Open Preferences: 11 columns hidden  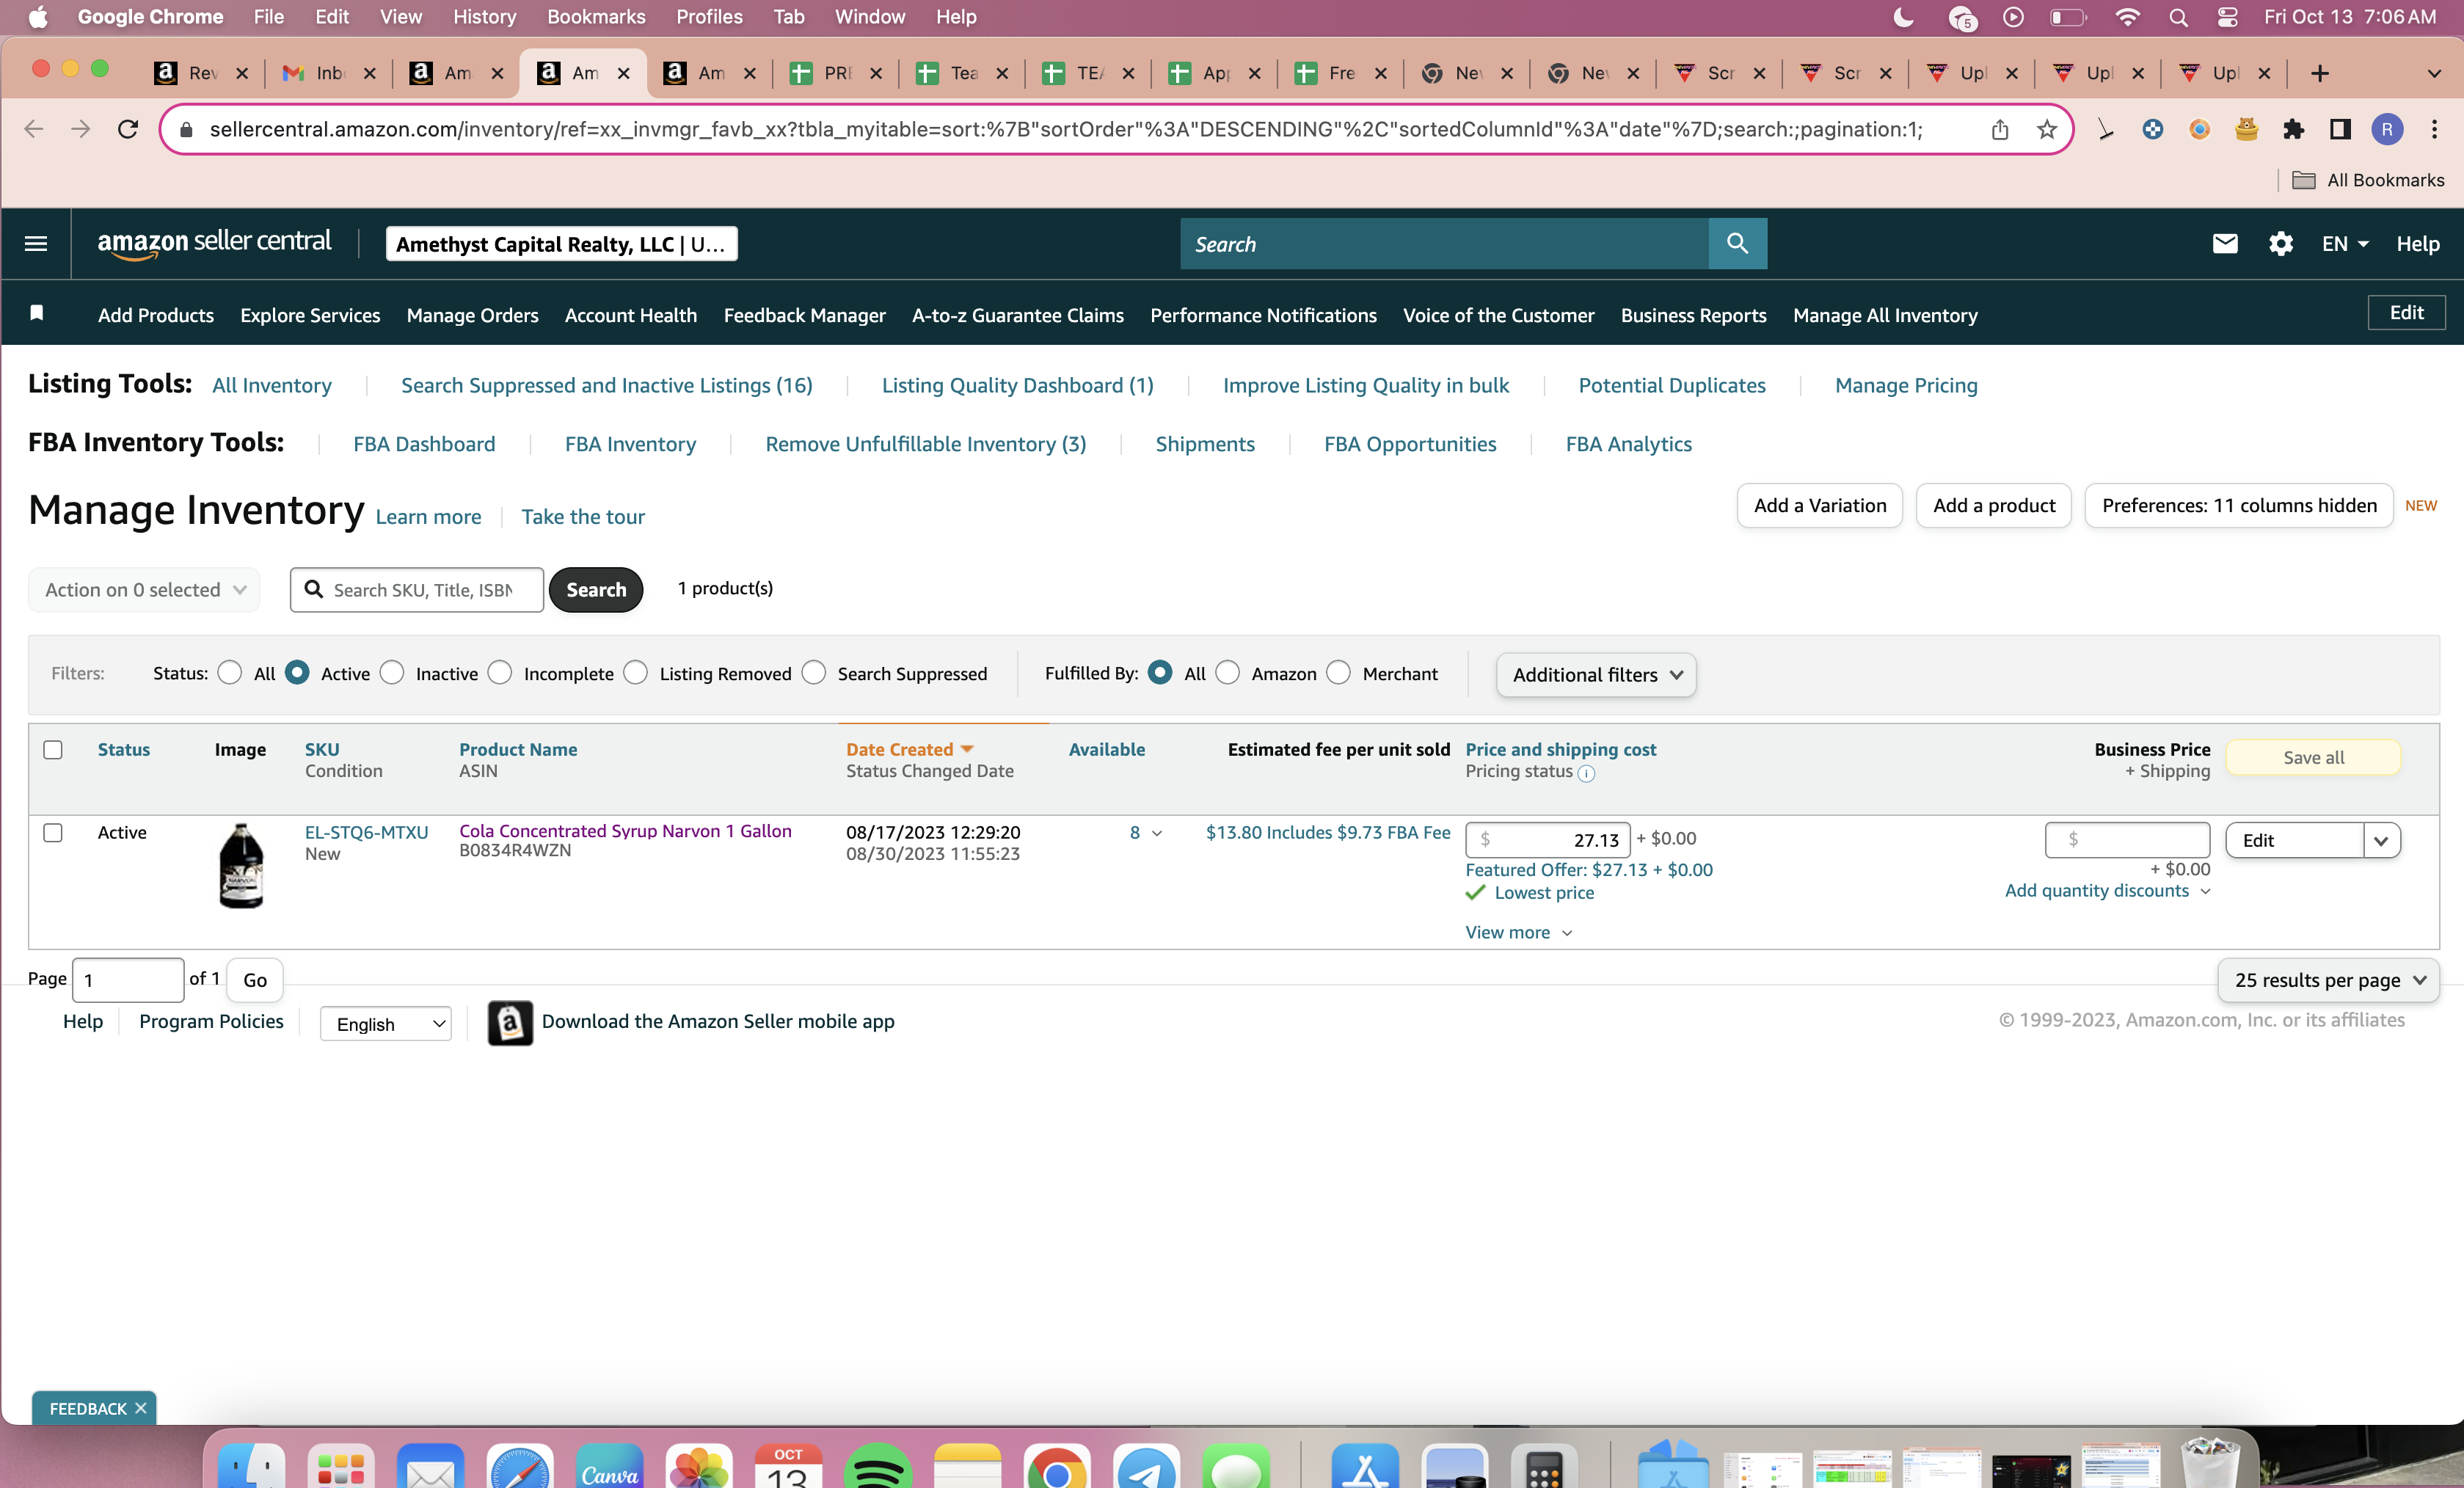2239,506
